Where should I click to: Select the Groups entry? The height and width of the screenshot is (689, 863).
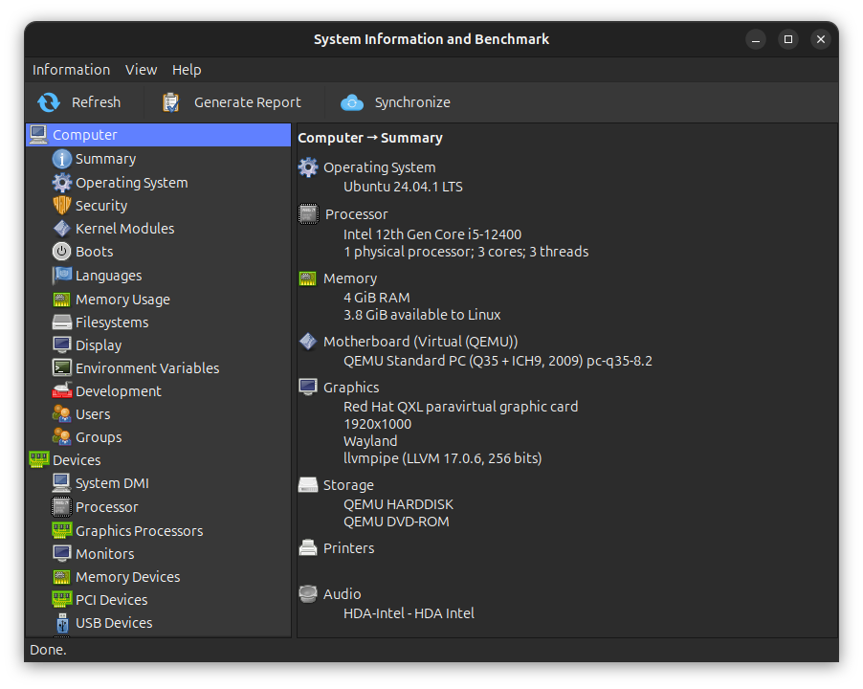pos(99,437)
